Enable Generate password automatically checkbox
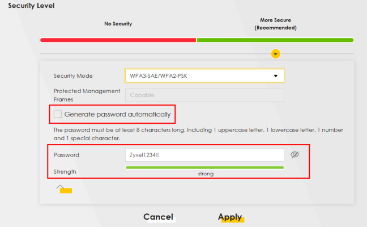 (57, 114)
